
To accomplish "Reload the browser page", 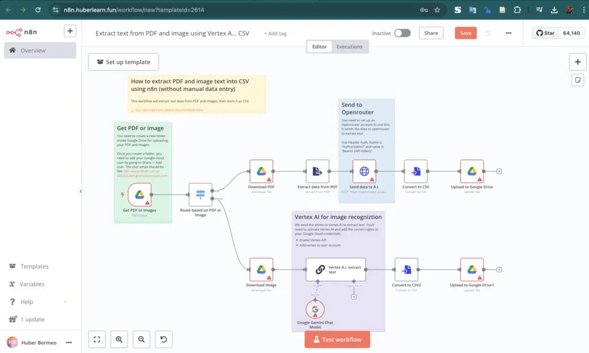I will [x=38, y=10].
